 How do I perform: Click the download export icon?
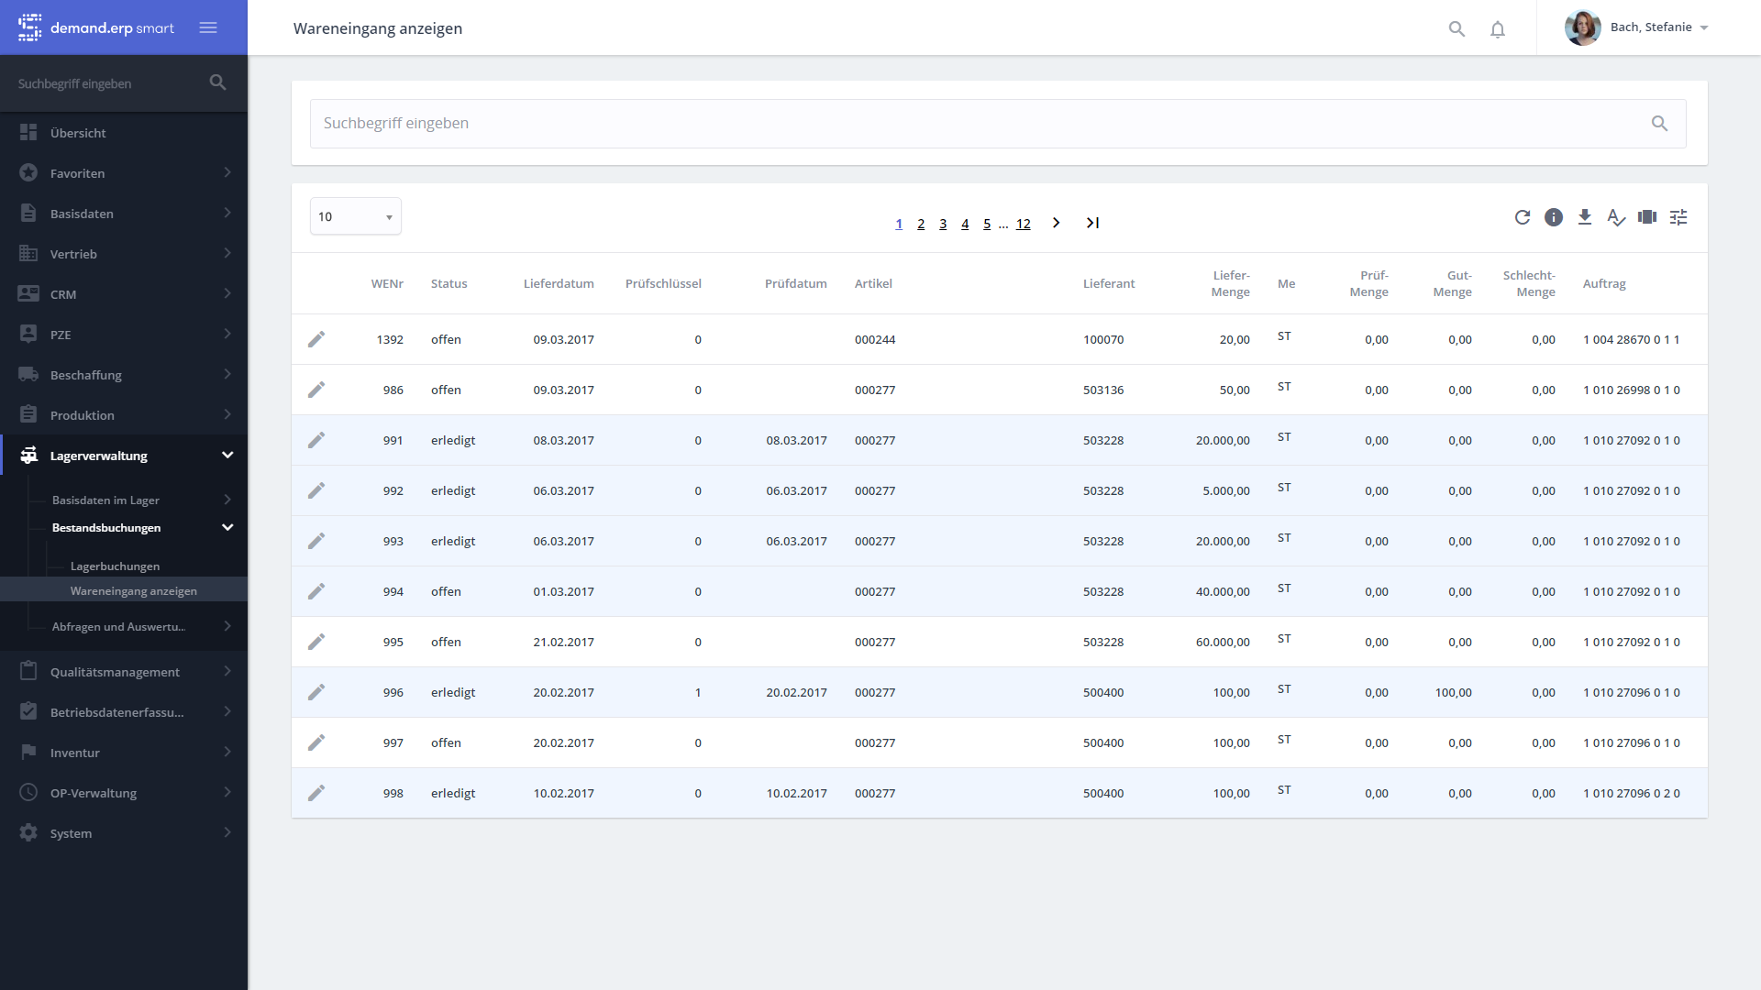(x=1585, y=217)
